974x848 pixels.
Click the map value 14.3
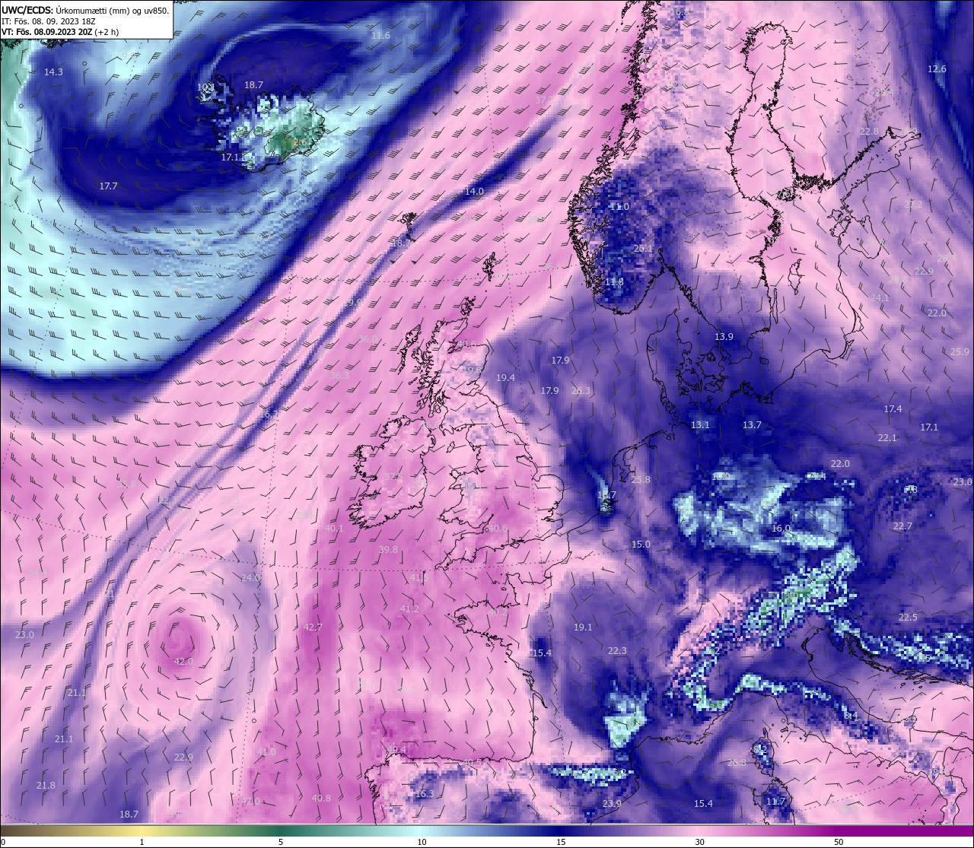tap(53, 71)
